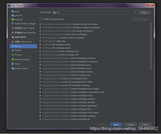
Task: Click the Eureka-server entry icon
Action: pyautogui.click(x=13, y=42)
